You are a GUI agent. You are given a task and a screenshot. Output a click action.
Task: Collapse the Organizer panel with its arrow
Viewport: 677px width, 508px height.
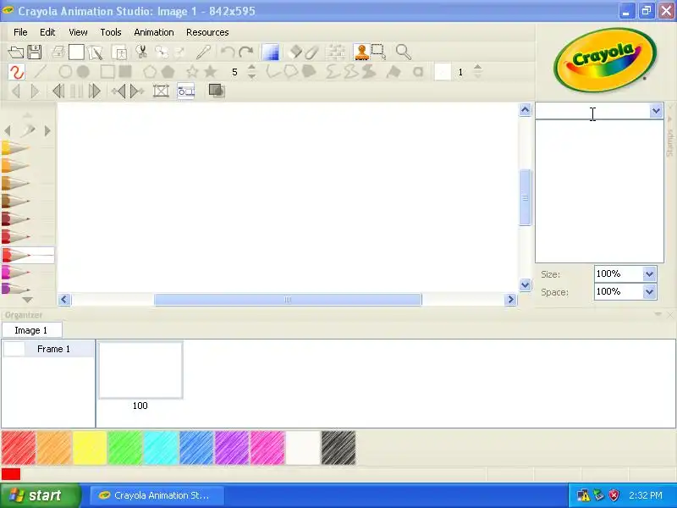658,314
